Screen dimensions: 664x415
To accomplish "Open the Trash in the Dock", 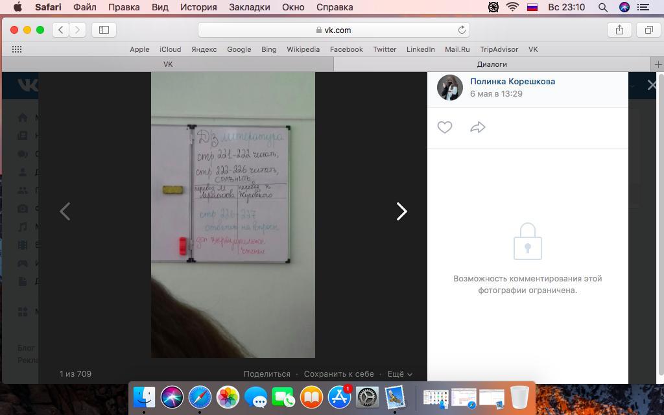I will (519, 397).
